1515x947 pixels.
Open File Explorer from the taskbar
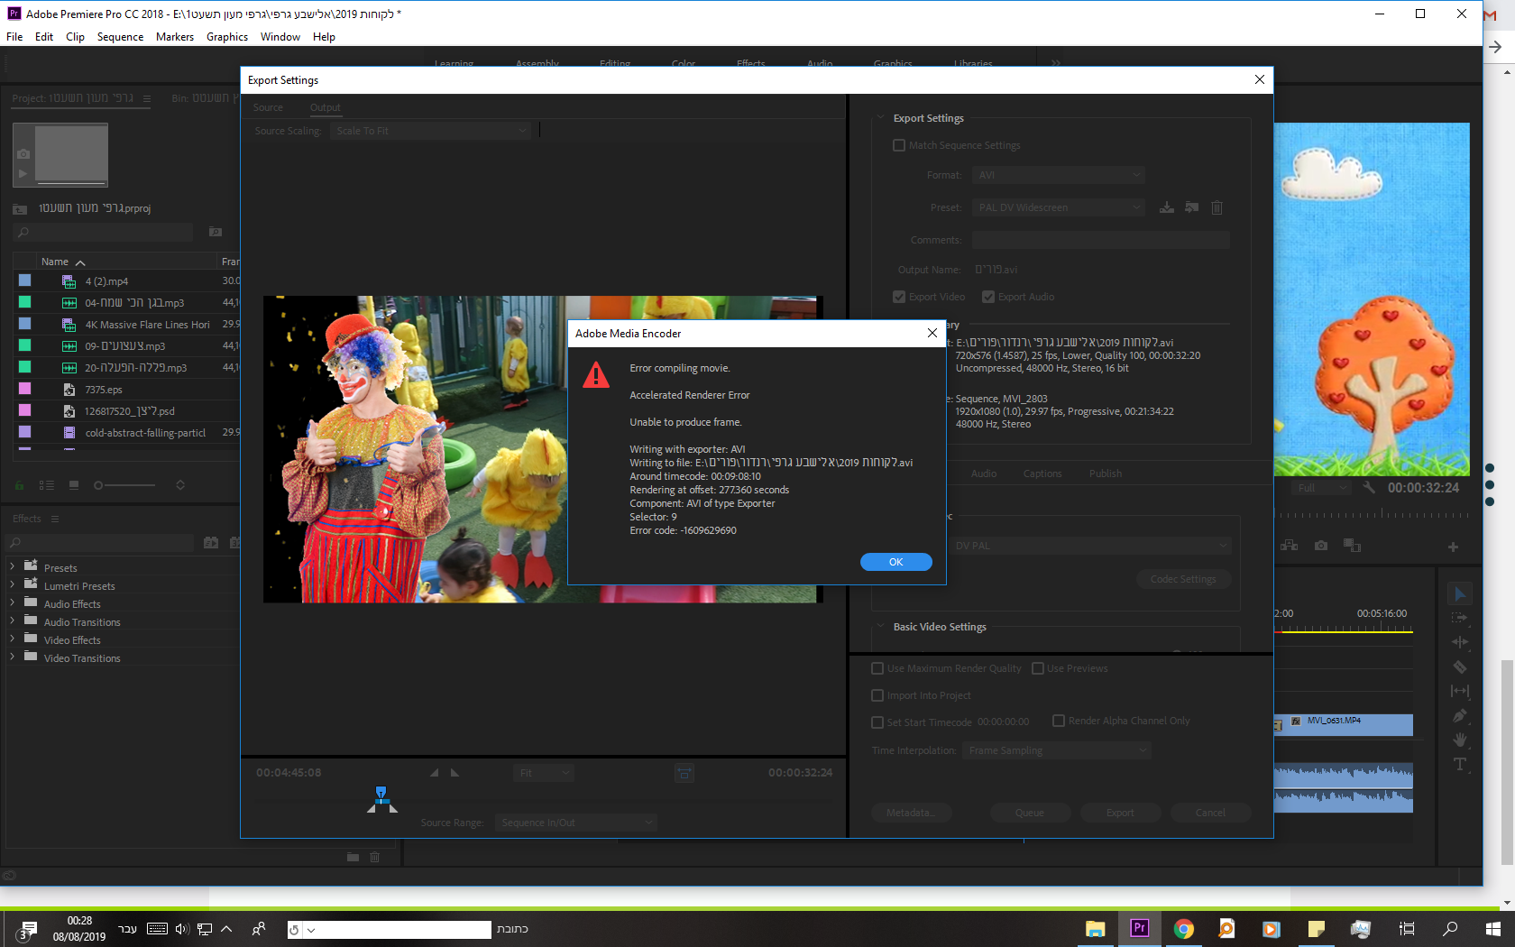point(1096,928)
